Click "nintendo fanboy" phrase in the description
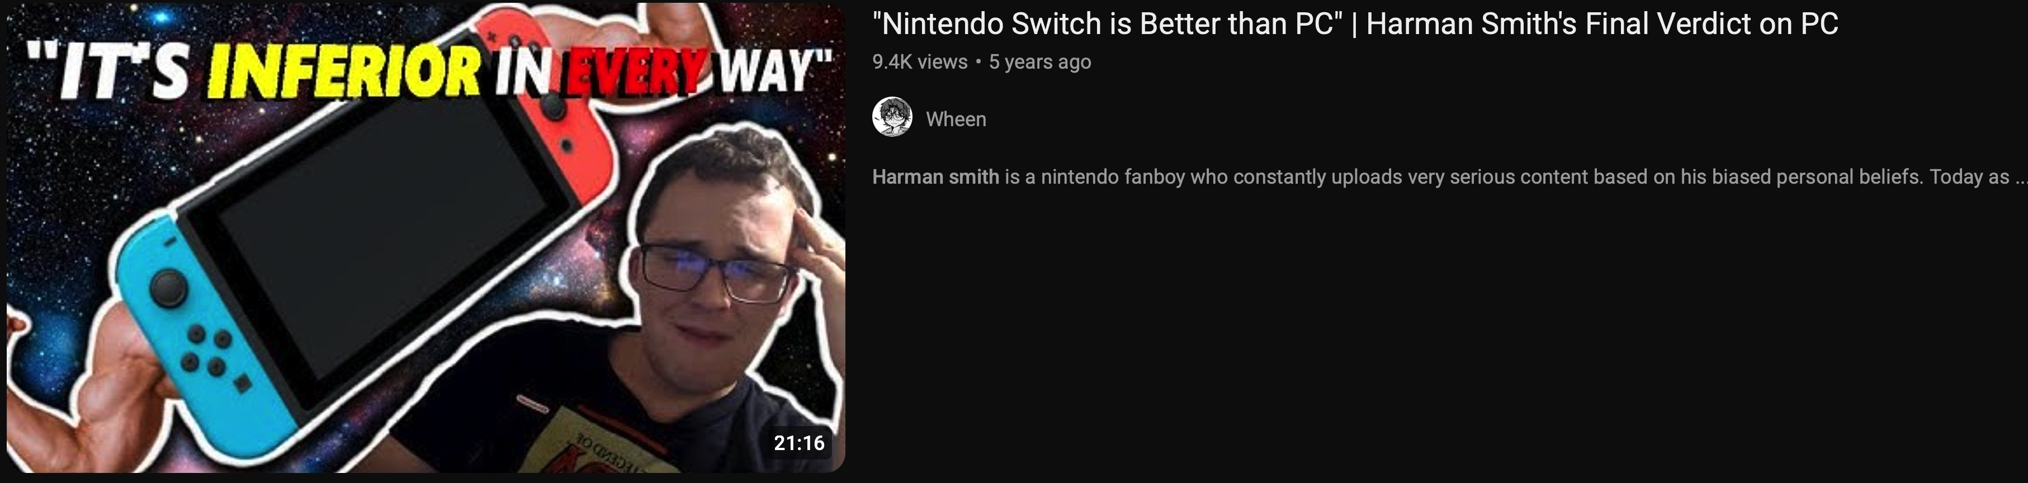Viewport: 2028px width, 483px height. [1113, 176]
